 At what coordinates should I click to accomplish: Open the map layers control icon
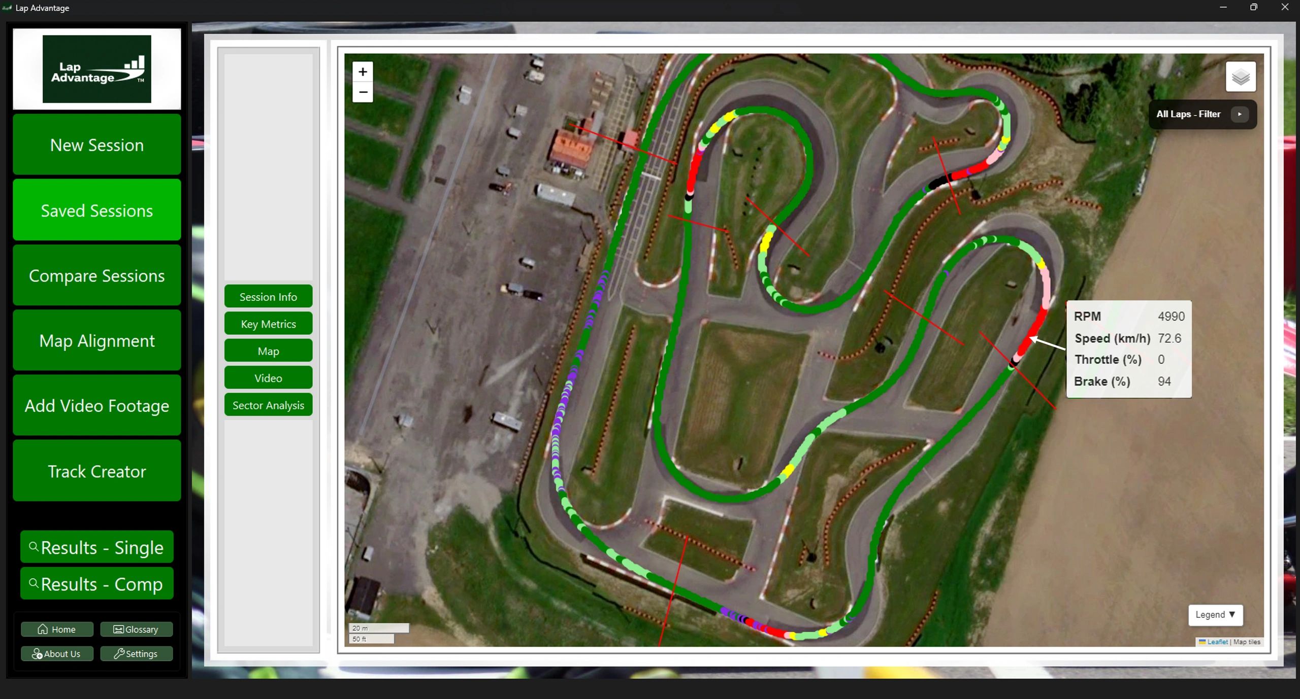[1240, 77]
